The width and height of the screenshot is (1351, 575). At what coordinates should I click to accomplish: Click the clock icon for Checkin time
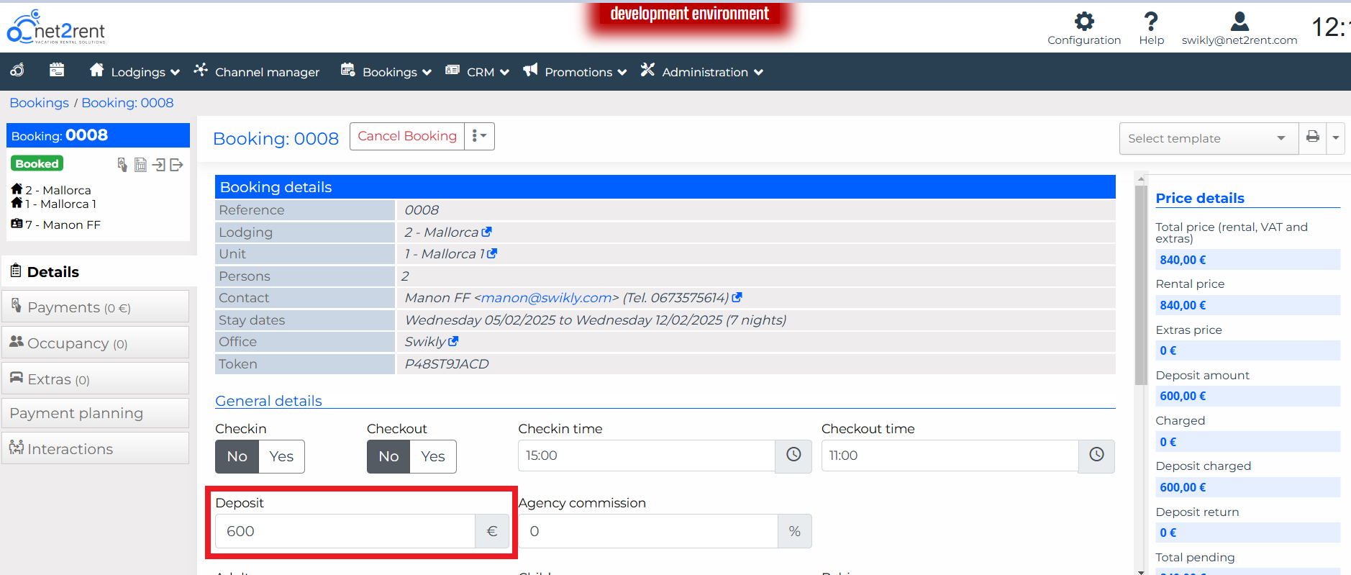[793, 455]
